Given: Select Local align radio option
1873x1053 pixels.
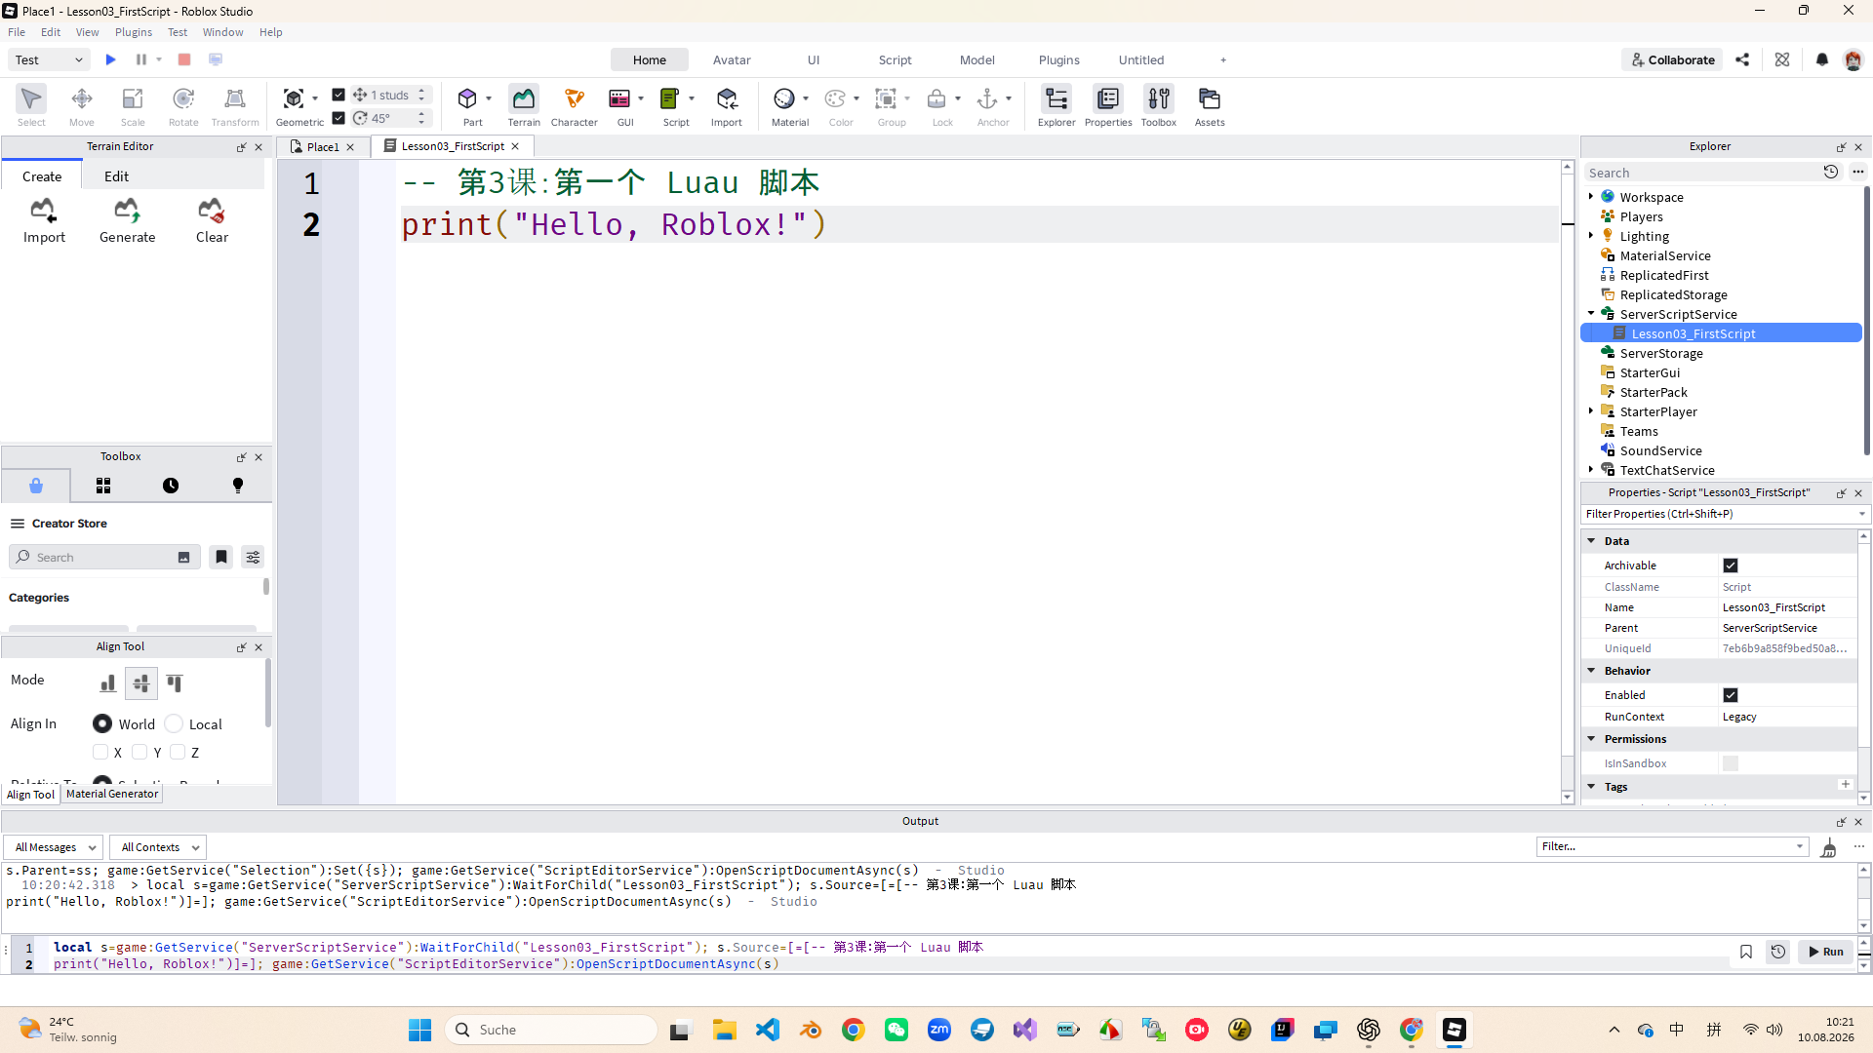Looking at the screenshot, I should [x=174, y=723].
